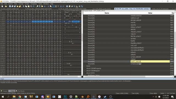Open Blender from taskbar
This screenshot has width=176, height=99.
point(82,97)
